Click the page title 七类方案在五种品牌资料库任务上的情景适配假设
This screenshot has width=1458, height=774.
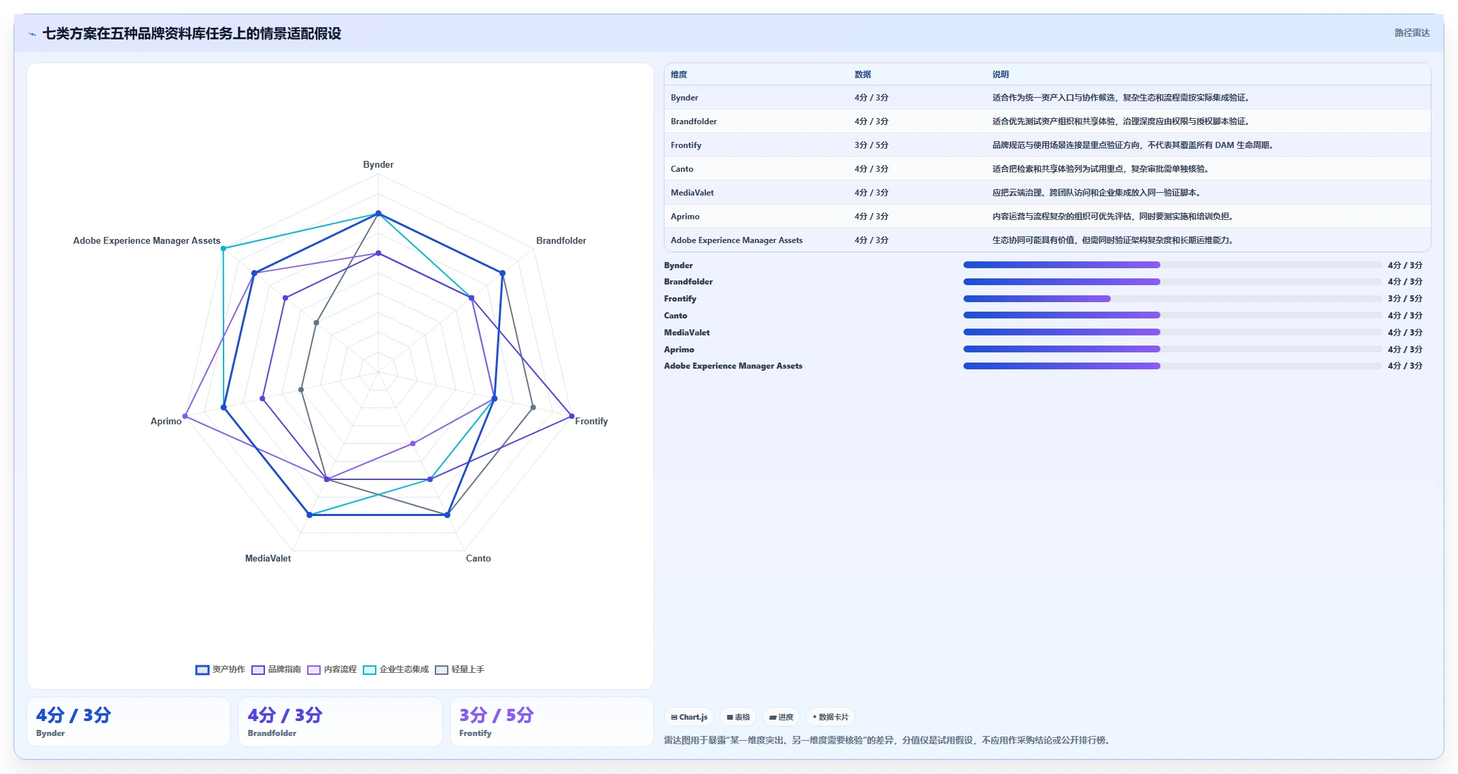(192, 34)
